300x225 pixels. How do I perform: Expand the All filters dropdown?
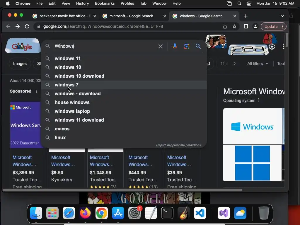(258, 64)
